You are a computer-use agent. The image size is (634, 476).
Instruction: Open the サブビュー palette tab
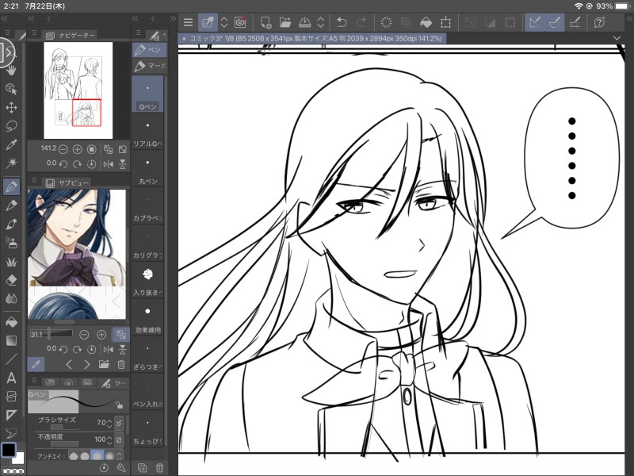[x=68, y=183]
